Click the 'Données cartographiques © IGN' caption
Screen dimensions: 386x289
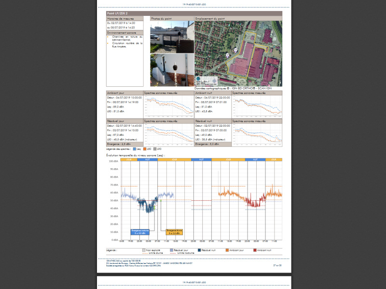tap(233, 88)
